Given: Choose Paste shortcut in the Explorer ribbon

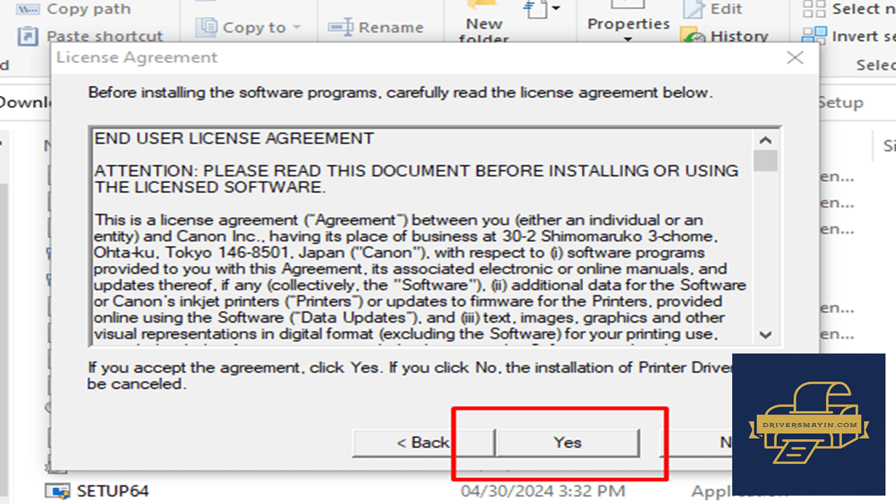Looking at the screenshot, I should [90, 36].
